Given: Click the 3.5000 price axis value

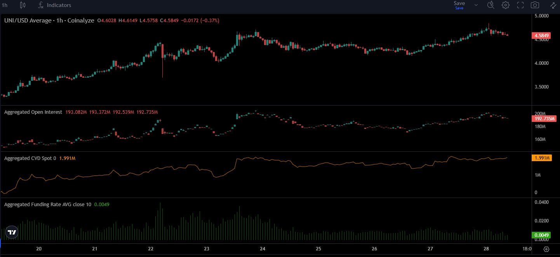Looking at the screenshot, I should click(541, 87).
